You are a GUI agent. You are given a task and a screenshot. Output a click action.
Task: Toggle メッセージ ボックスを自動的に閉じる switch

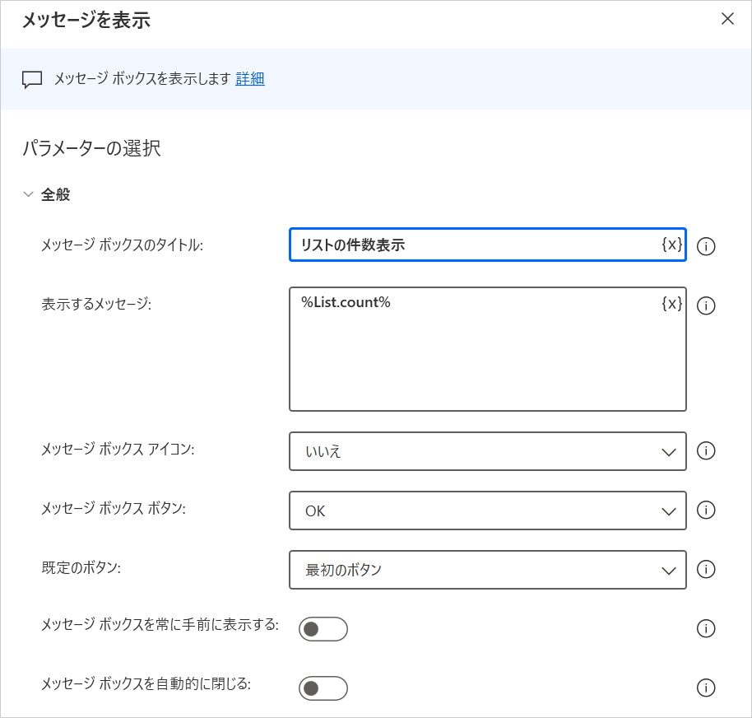tap(323, 688)
